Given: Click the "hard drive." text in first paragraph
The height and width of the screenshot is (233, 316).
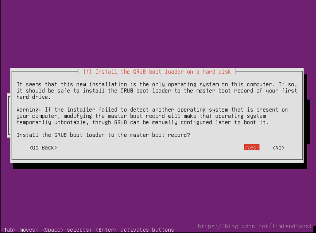Looking at the screenshot, I should tap(33, 97).
